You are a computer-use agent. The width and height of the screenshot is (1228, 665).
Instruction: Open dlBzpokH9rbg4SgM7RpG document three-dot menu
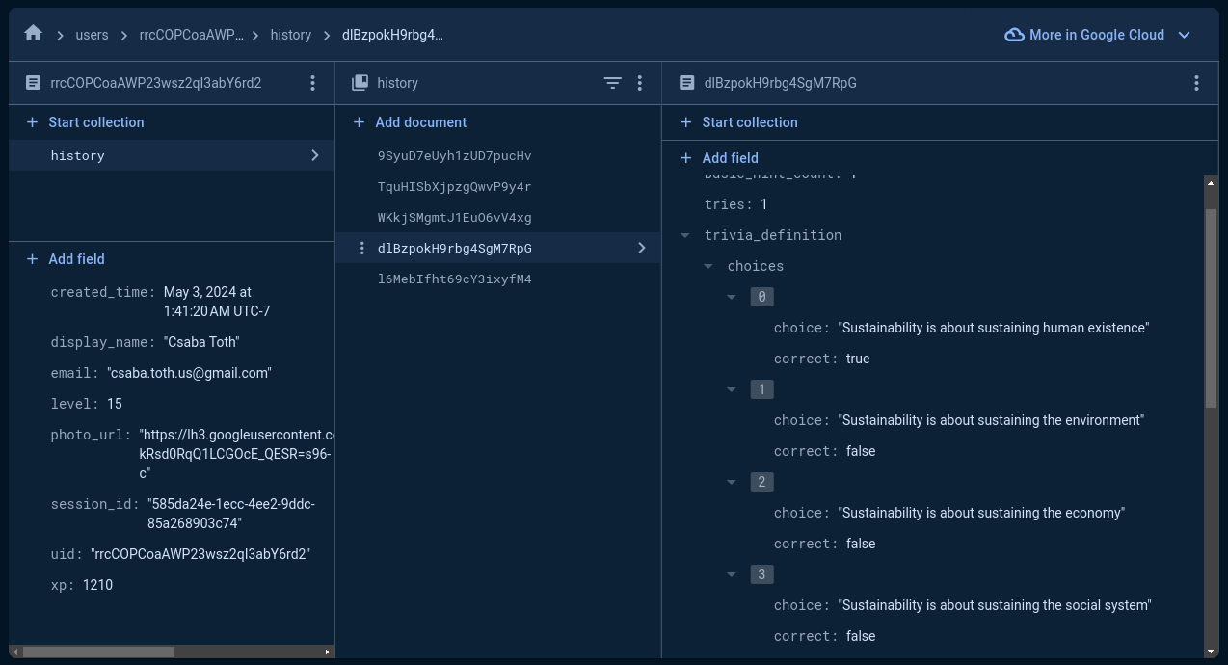pos(1196,83)
